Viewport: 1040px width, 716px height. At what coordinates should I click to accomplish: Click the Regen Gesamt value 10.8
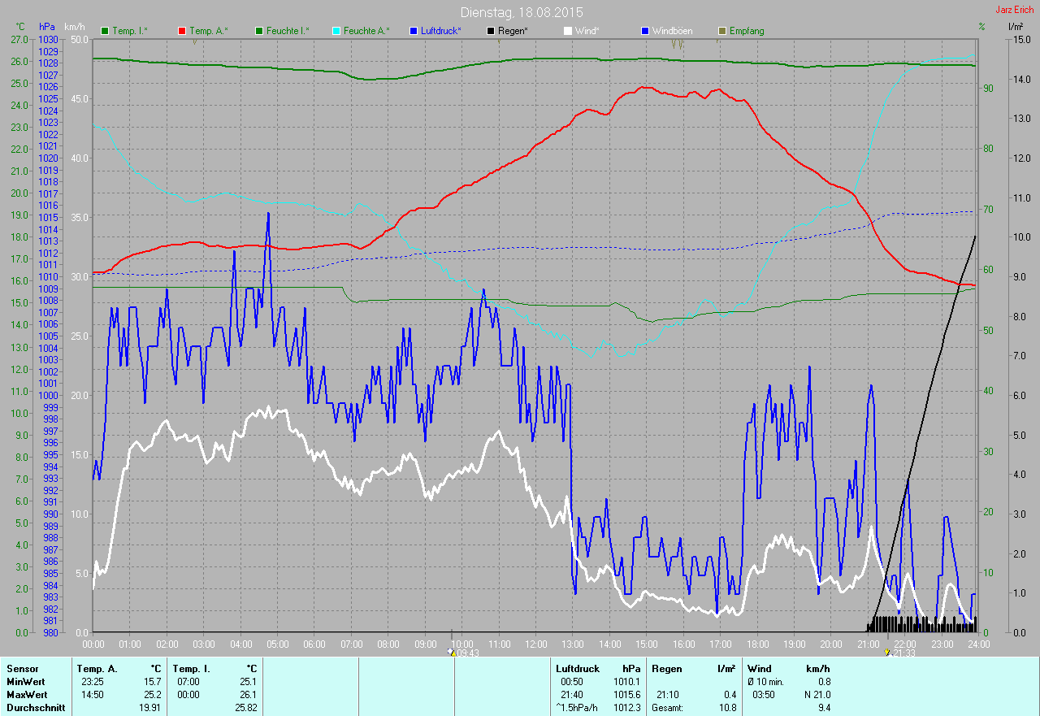[727, 708]
